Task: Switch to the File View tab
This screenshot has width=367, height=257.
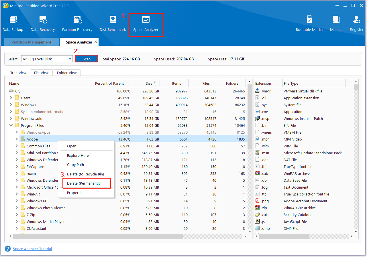Action: tap(41, 73)
